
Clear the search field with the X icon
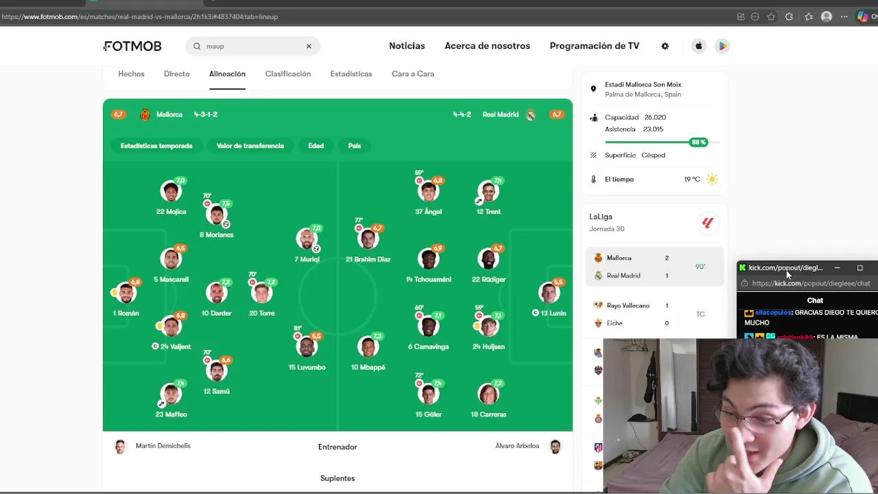point(309,46)
